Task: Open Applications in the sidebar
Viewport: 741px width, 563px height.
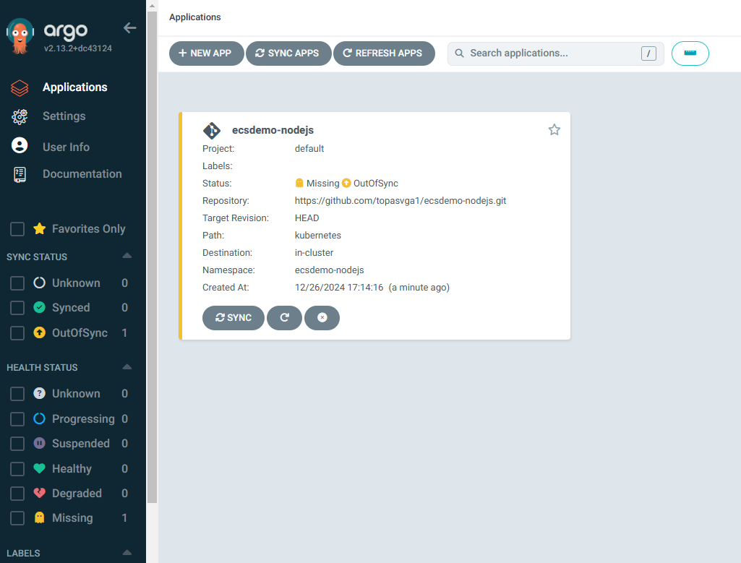Action: pos(74,87)
